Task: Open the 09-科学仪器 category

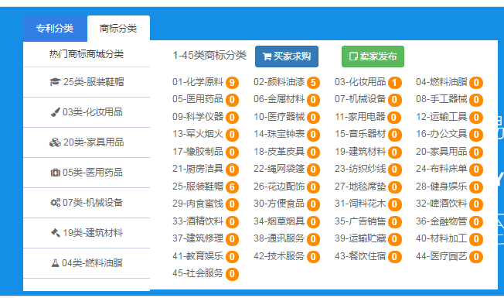Action: click(x=198, y=117)
